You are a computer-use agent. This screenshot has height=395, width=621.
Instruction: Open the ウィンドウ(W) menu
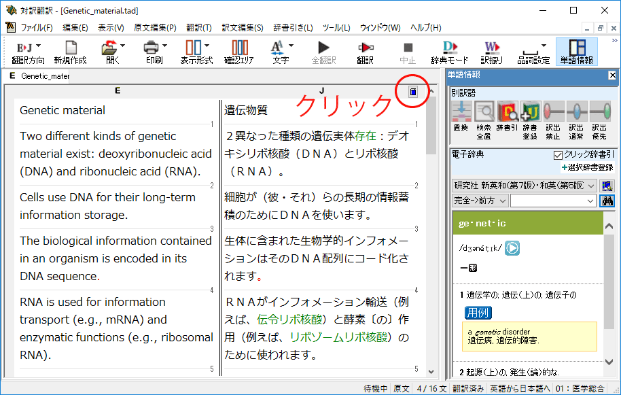(x=380, y=28)
